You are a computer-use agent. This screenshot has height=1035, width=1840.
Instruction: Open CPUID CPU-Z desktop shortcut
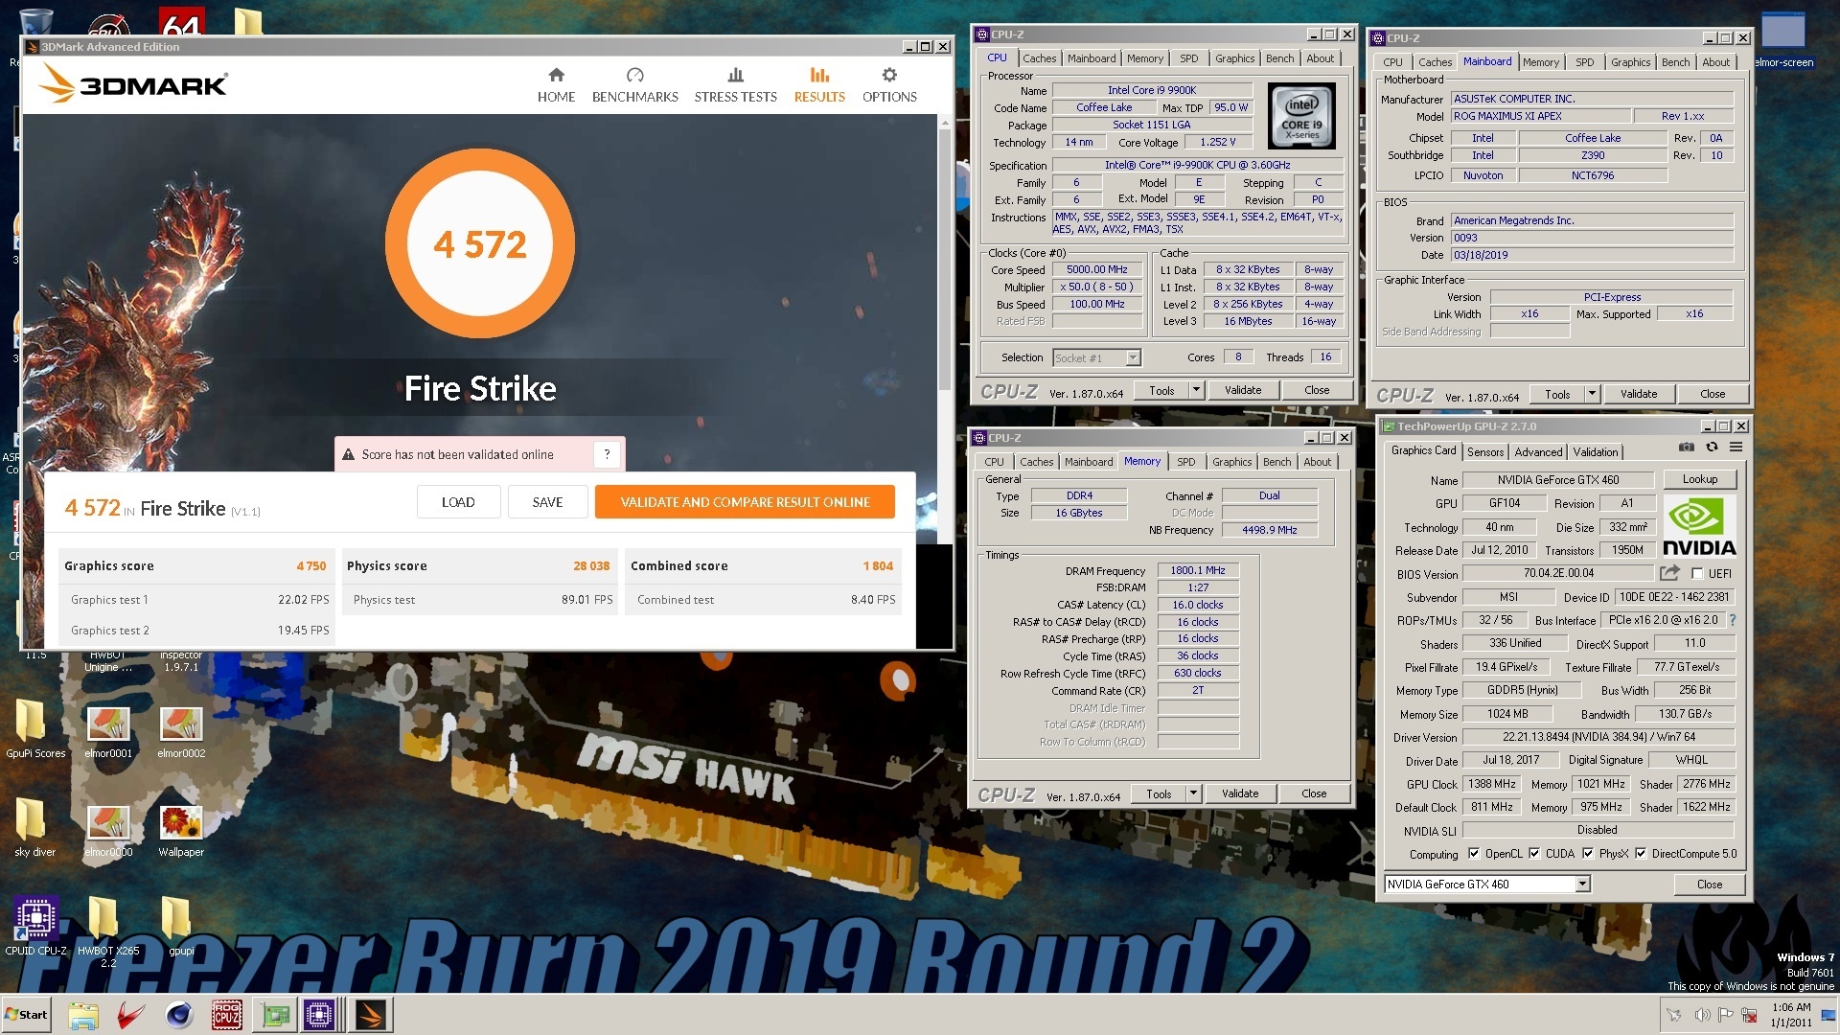[x=35, y=927]
